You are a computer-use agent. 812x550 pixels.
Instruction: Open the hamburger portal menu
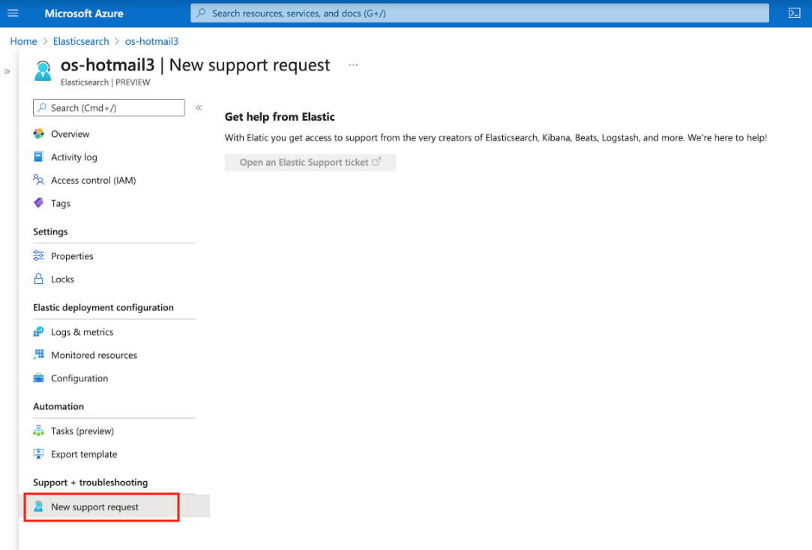tap(13, 13)
